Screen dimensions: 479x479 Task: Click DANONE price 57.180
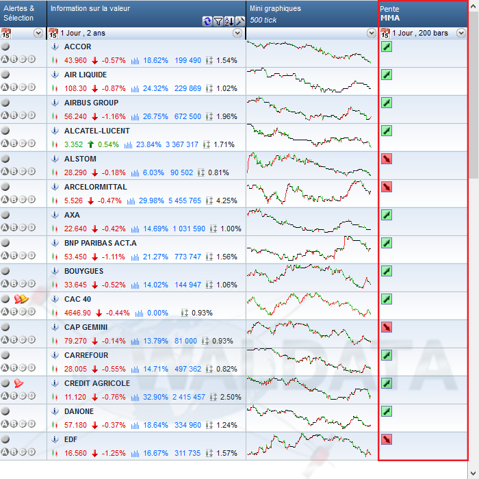(75, 425)
